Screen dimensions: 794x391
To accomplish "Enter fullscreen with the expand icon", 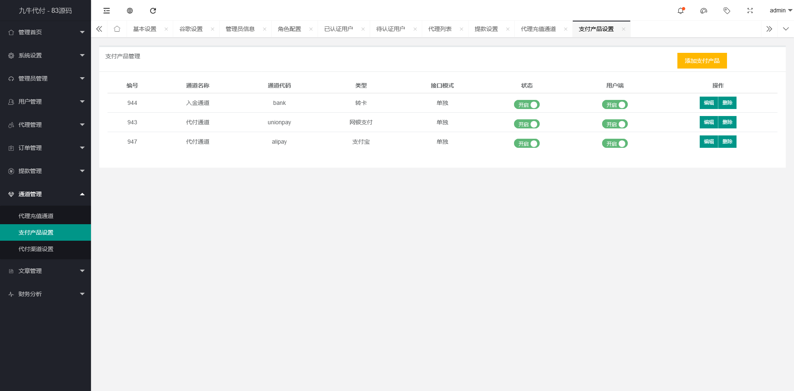I will [750, 11].
